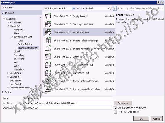Open the Location path dropdown arrow
Image resolution: width=165 pixels, height=123 pixels.
111,103
